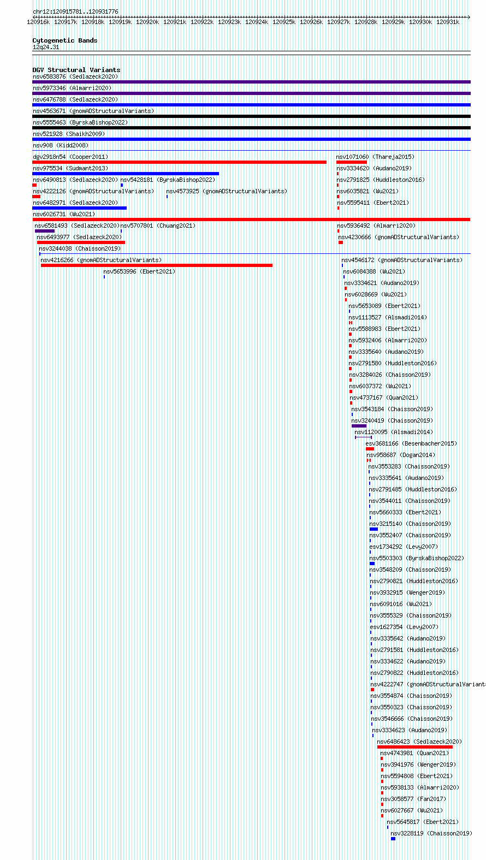Screen dimensions: 486x860
Task: Select the red bar of dgv2918n54
Action: tap(179, 162)
